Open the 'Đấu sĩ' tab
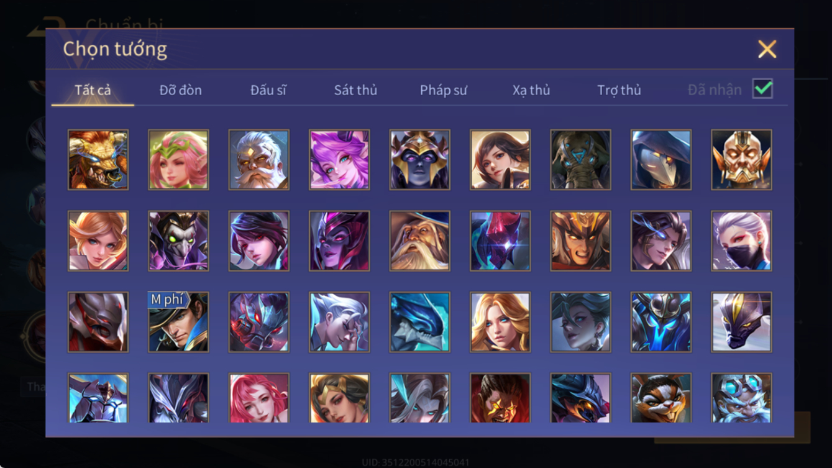The image size is (832, 468). 268,90
